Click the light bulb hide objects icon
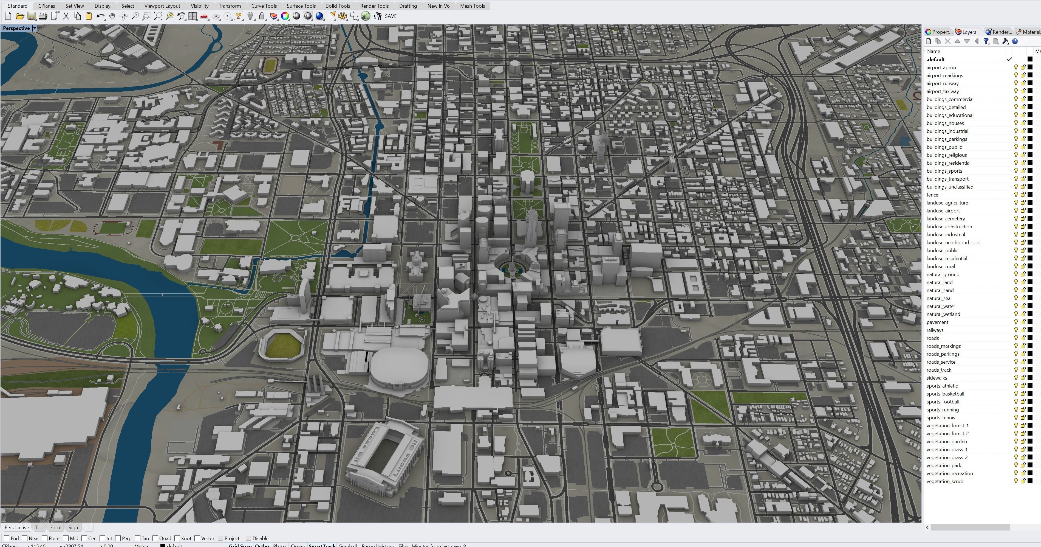The image size is (1041, 547). [x=251, y=16]
